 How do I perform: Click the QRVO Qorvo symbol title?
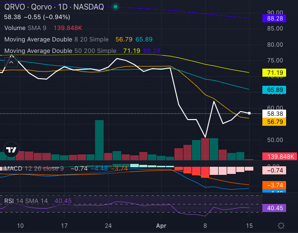tap(54, 7)
